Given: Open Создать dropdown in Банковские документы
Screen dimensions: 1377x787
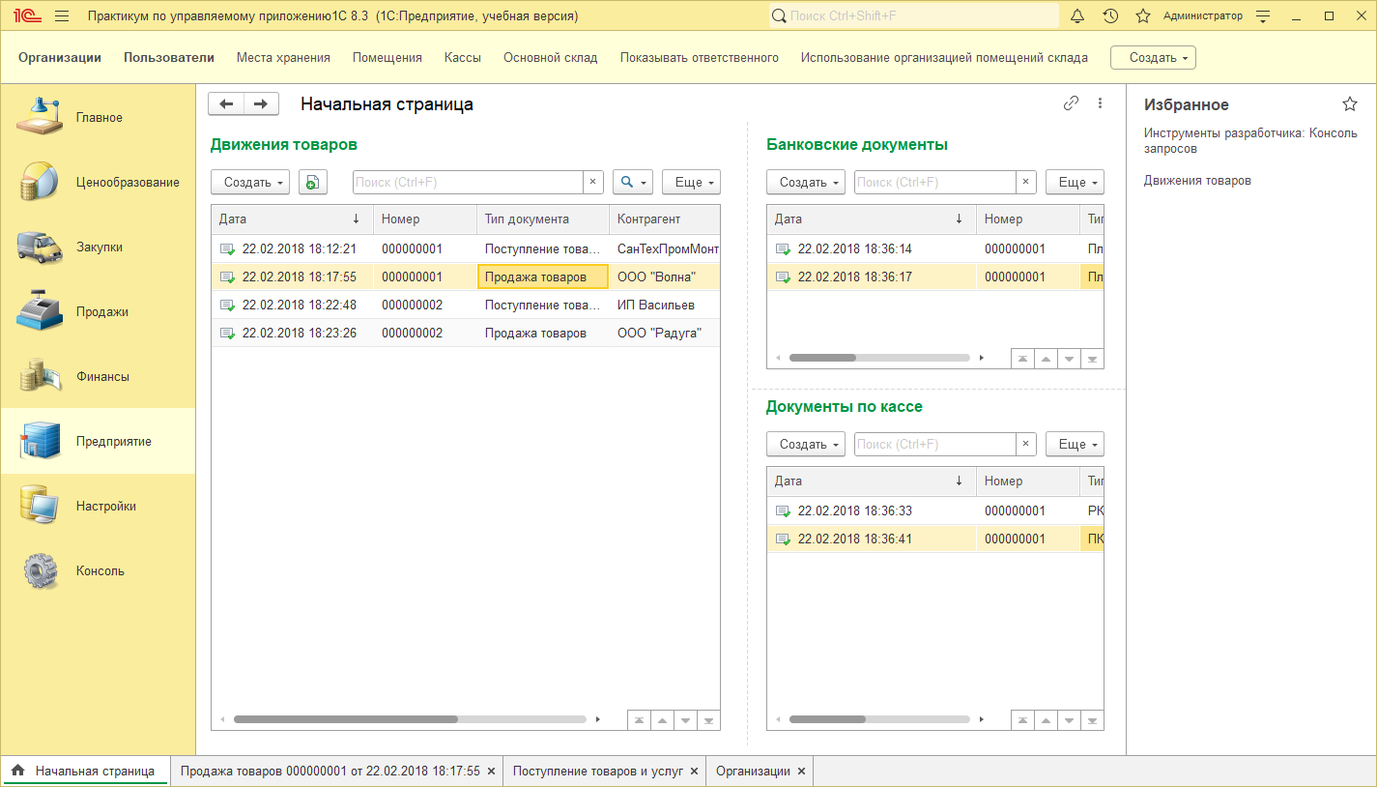Looking at the screenshot, I should point(806,182).
